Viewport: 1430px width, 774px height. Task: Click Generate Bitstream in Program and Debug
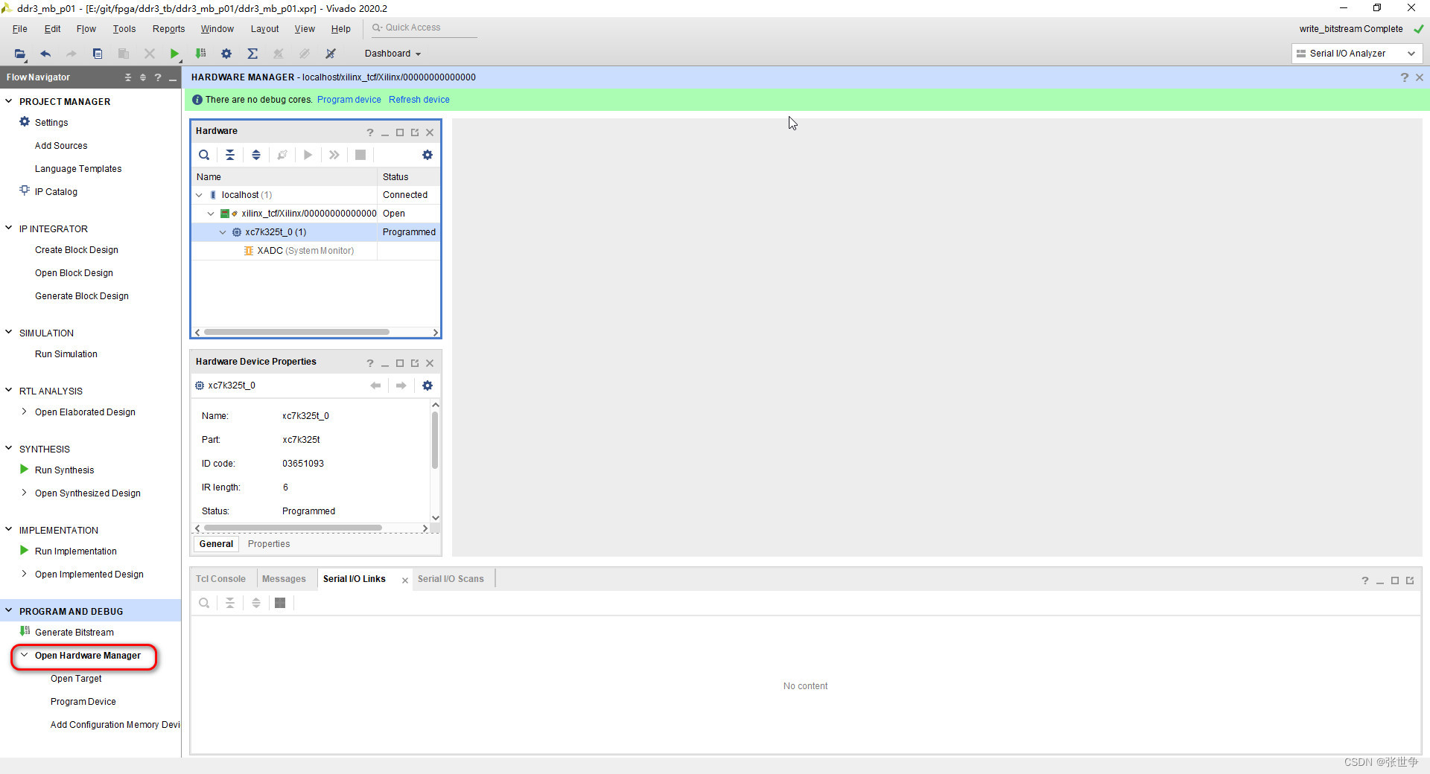(74, 633)
